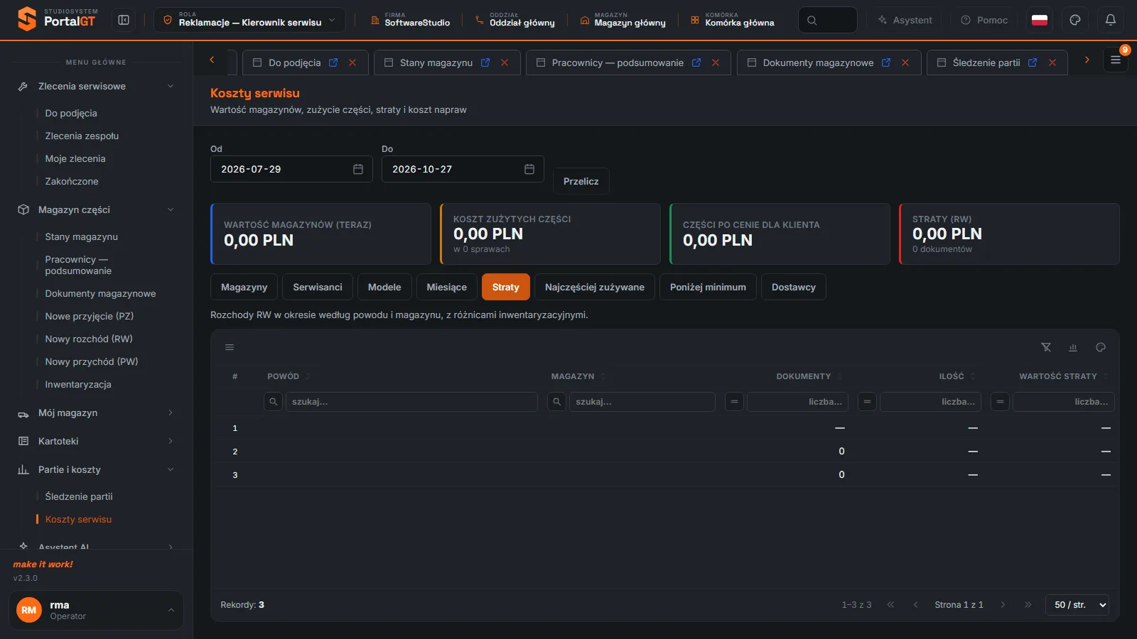Open the equals operator for Dokumenty filter
Image resolution: width=1137 pixels, height=639 pixels.
[734, 402]
